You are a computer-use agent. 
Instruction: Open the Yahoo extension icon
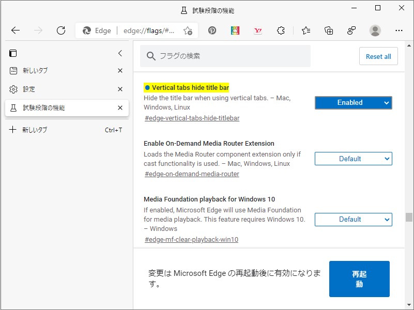click(x=258, y=30)
